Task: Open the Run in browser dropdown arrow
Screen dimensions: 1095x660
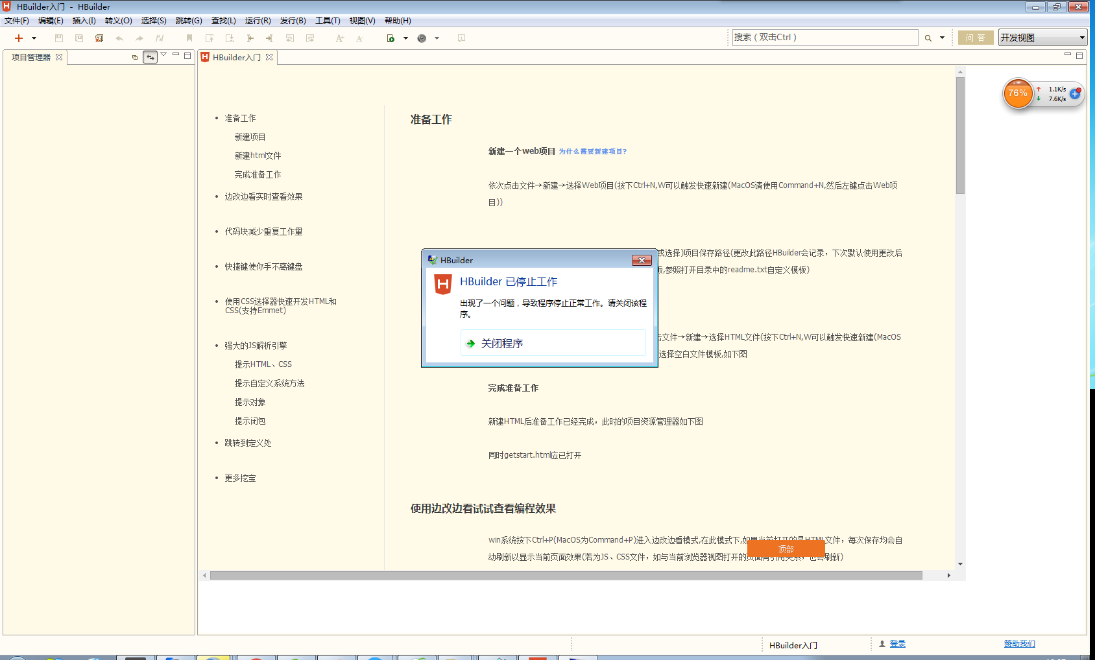Action: (x=406, y=38)
